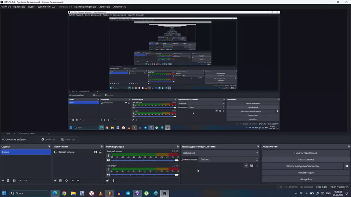Remove the selected source using the trash icon

pyautogui.click(x=60, y=181)
